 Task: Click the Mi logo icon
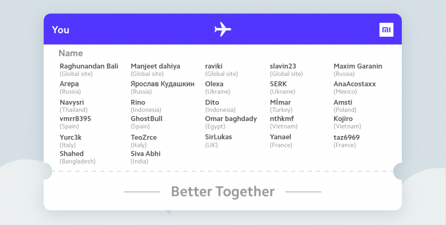pyautogui.click(x=386, y=30)
